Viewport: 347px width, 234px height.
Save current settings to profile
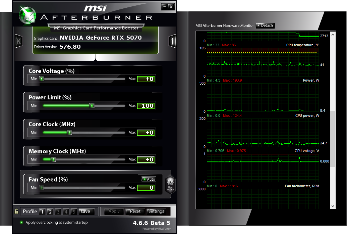coord(86,212)
